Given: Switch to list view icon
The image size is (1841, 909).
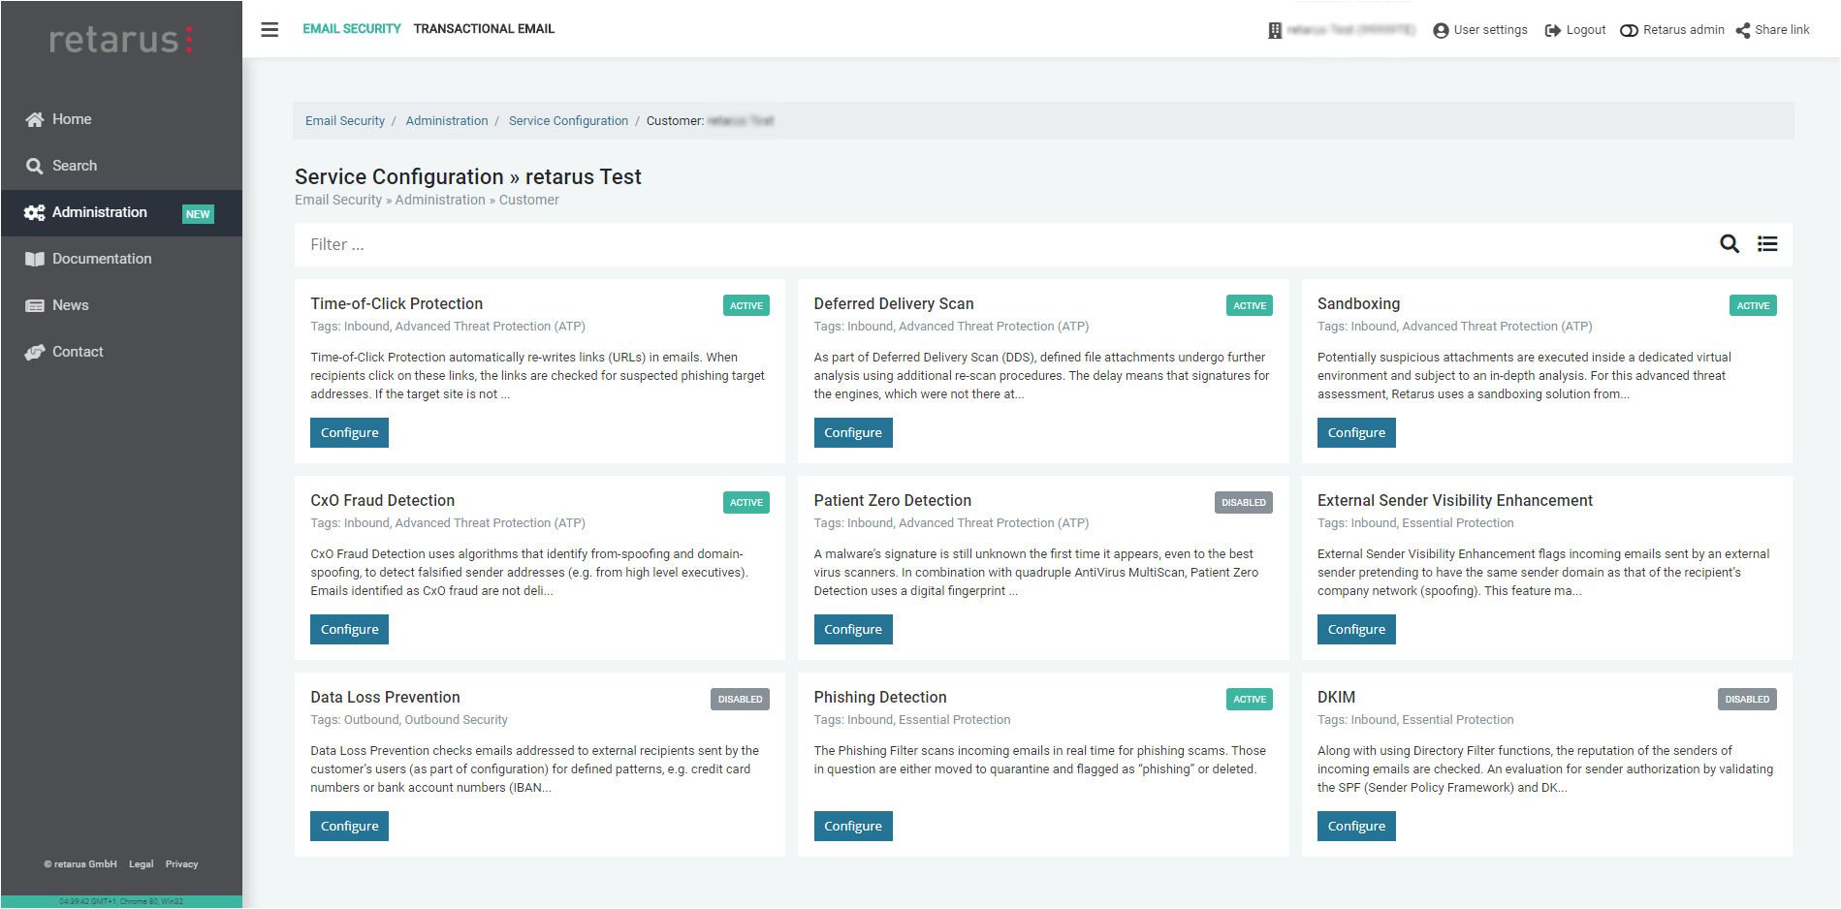Looking at the screenshot, I should coord(1767,244).
